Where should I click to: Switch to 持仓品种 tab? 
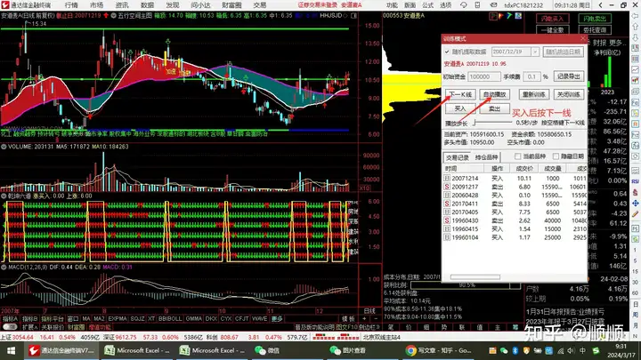point(486,157)
